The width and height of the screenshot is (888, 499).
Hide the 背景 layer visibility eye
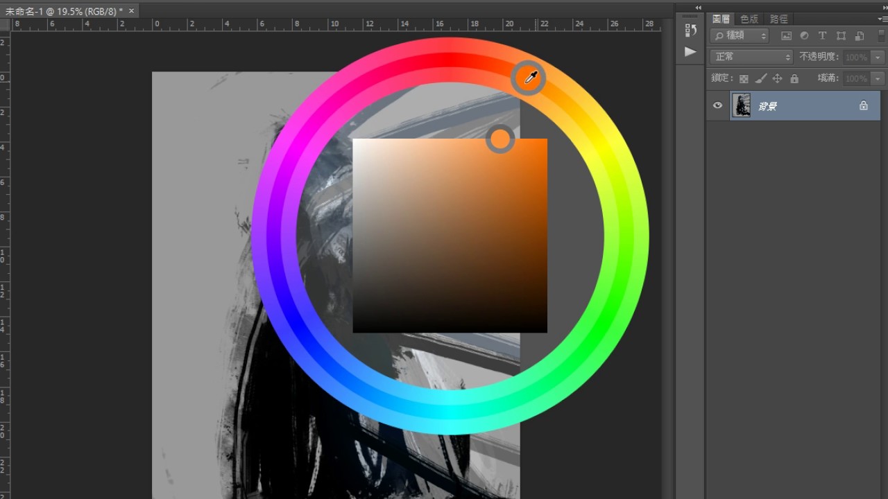click(717, 106)
